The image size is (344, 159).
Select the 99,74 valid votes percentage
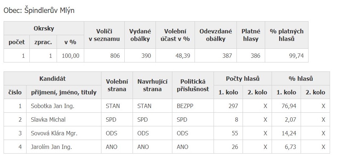coord(287,56)
